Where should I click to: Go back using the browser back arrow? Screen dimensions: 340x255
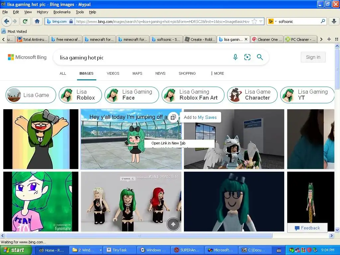click(x=6, y=21)
